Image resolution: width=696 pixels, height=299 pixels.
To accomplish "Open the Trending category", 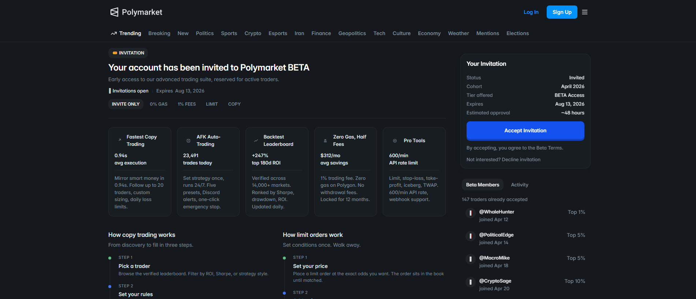I will pyautogui.click(x=126, y=33).
